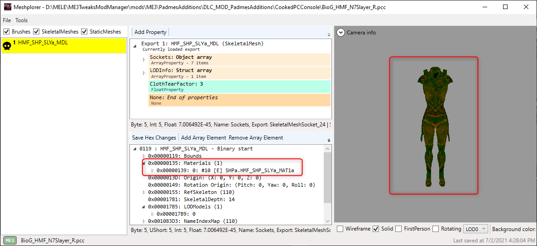Click the Add Property button

click(150, 32)
